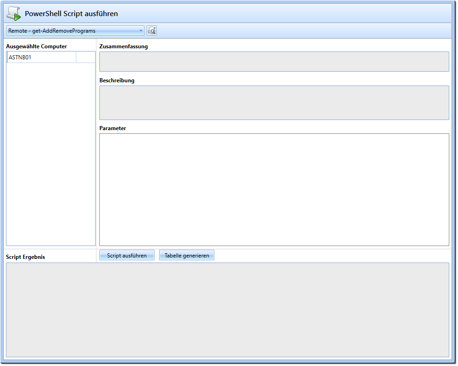Image resolution: width=458 pixels, height=366 pixels.
Task: Click the Script Ergebnis output area
Action: point(228,310)
